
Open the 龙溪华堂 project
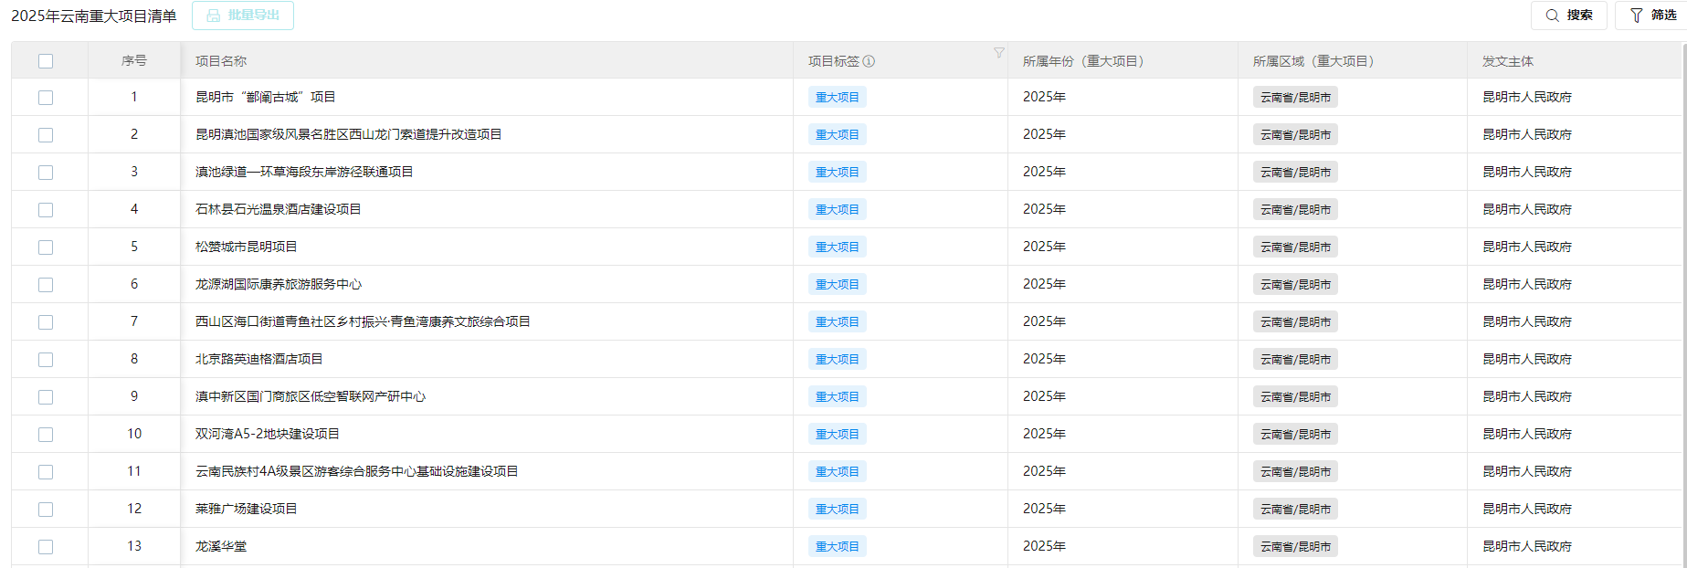pyautogui.click(x=221, y=546)
